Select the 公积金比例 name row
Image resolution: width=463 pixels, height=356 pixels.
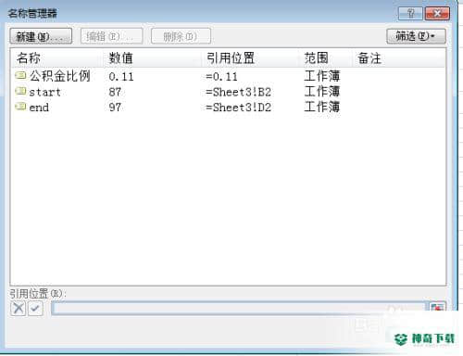[228, 76]
